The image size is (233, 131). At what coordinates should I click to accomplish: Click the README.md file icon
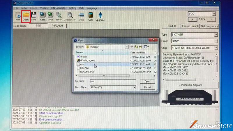78,72
